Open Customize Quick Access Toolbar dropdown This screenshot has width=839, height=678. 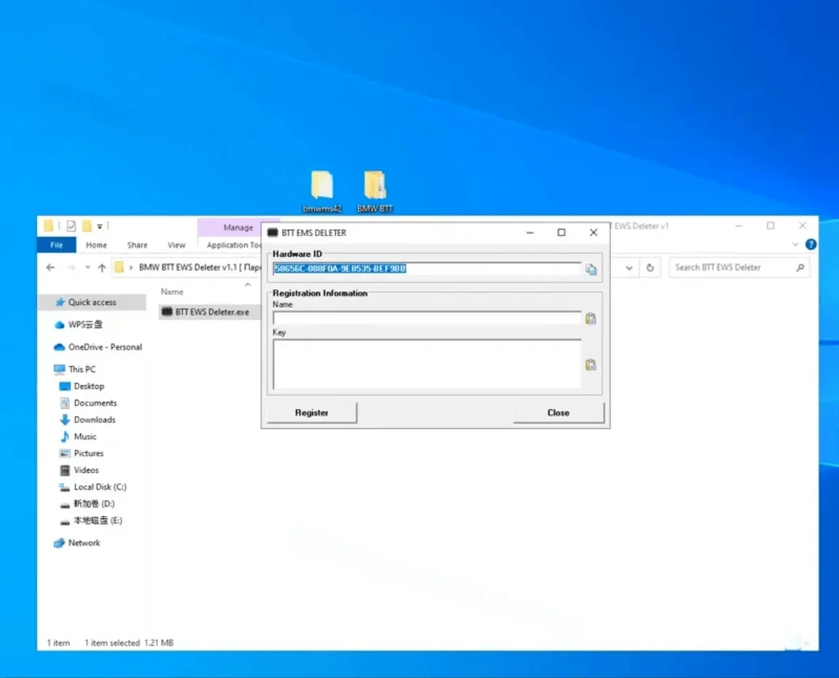pos(100,227)
